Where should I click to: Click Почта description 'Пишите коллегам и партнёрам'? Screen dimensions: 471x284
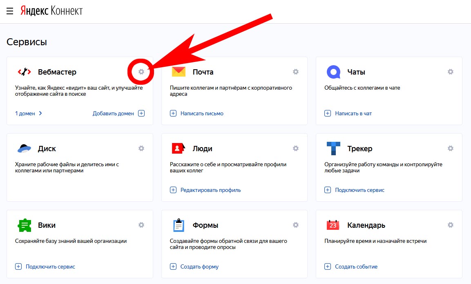pos(231,91)
